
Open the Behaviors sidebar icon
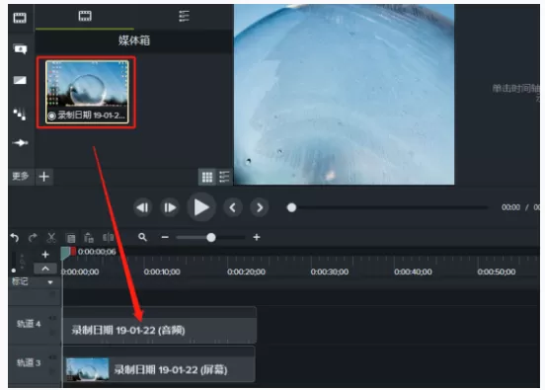[x=20, y=114]
